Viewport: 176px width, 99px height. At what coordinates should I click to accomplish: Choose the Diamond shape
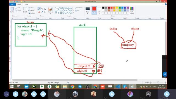(59, 10)
